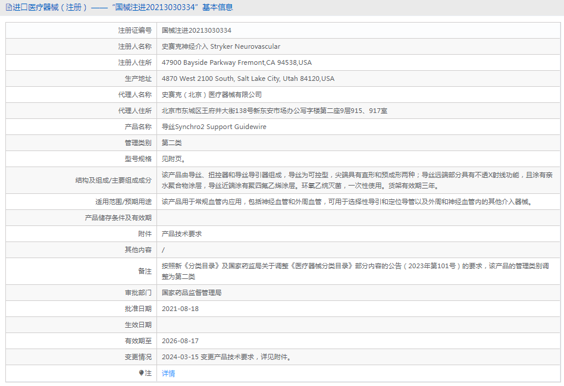Select the change record 2024-03-15 变更产品技术要求
This screenshot has width=564, height=386.
(227, 357)
